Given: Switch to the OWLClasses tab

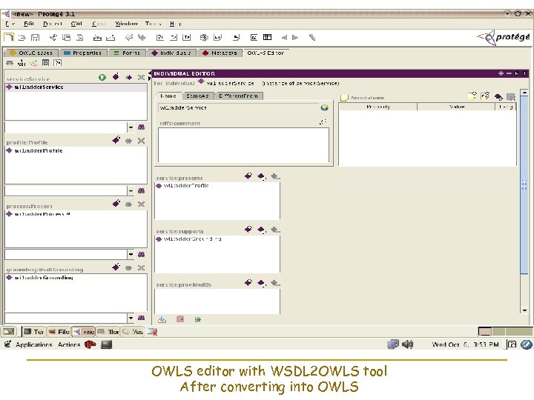Looking at the screenshot, I should coord(31,53).
